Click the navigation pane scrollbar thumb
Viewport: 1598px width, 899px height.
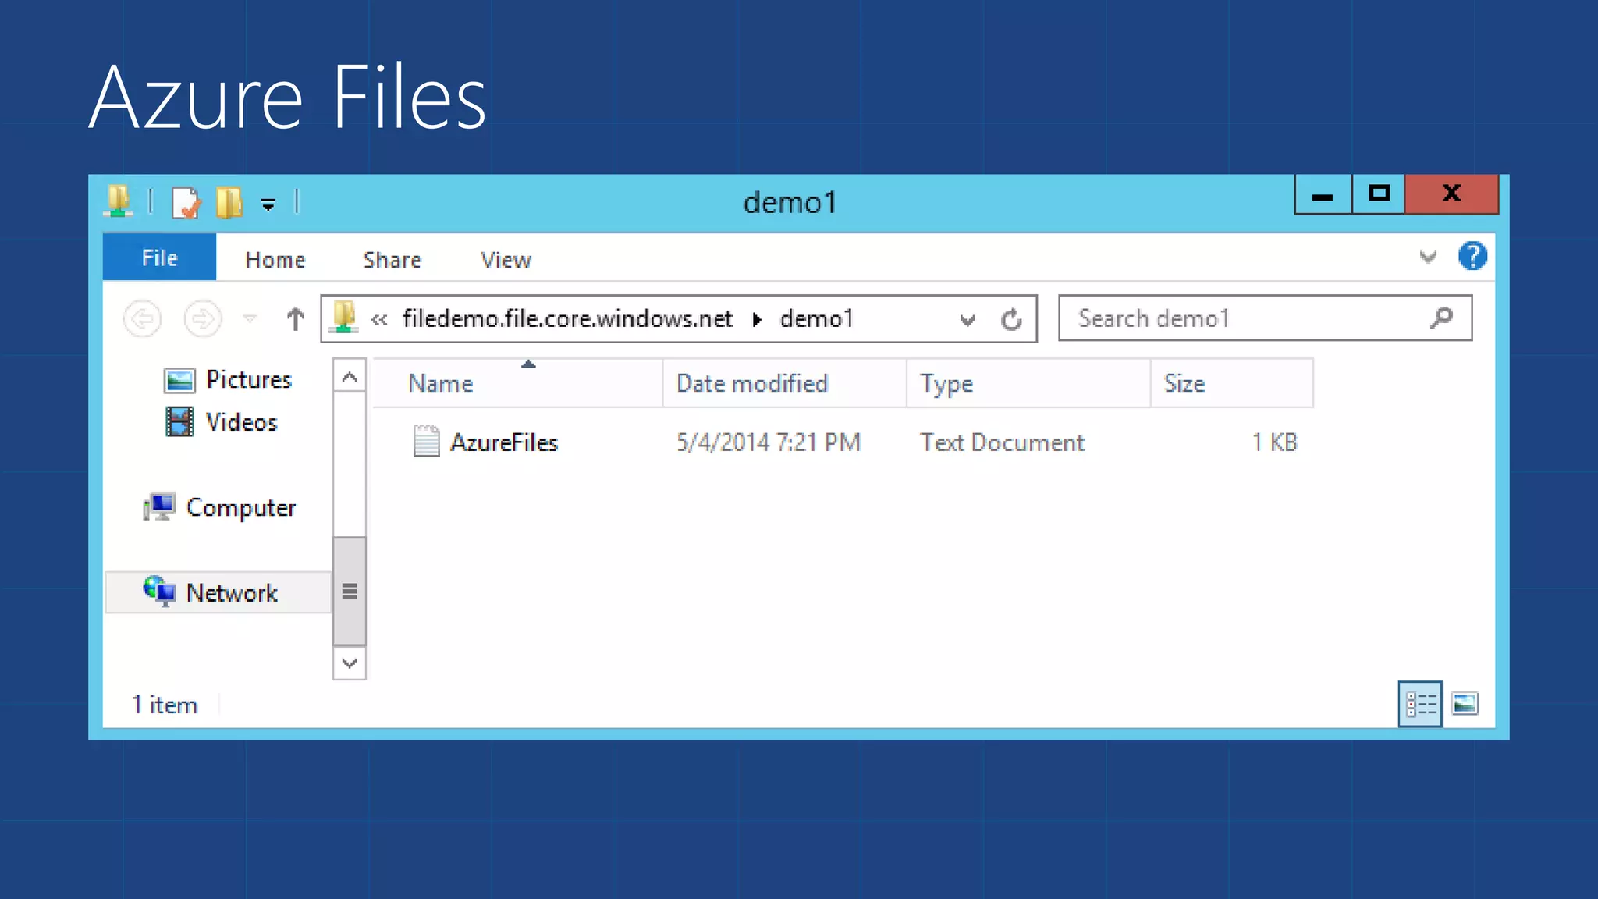[x=350, y=591]
